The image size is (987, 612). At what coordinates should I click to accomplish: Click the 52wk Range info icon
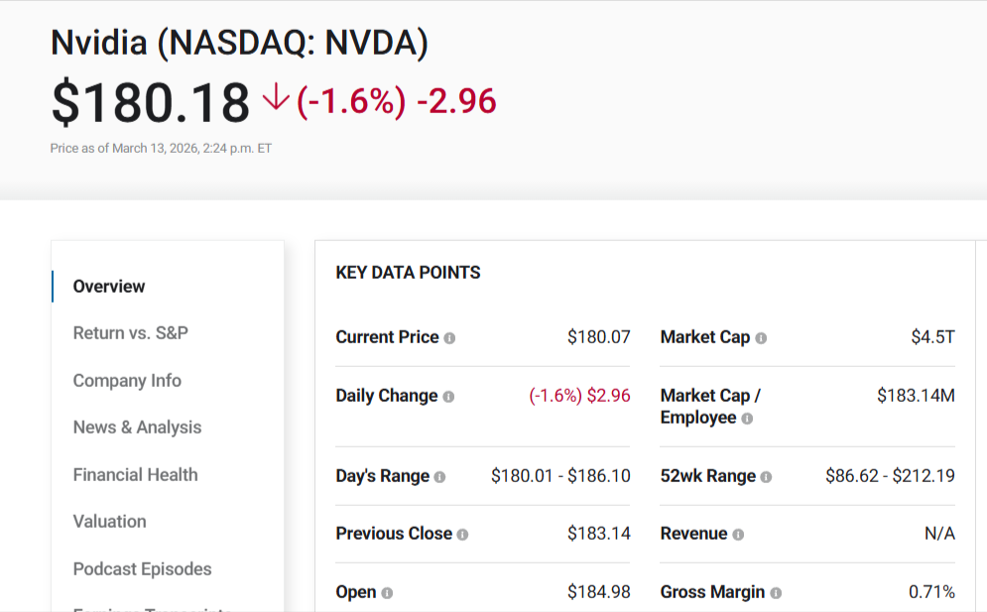(767, 476)
